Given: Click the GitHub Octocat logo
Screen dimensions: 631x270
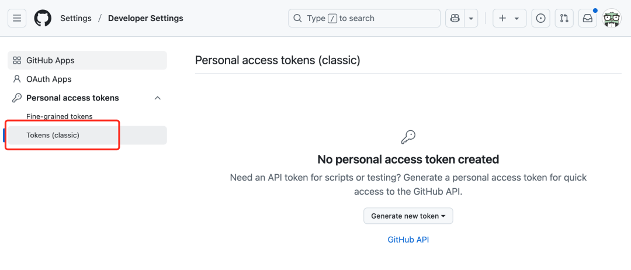Looking at the screenshot, I should click(43, 18).
